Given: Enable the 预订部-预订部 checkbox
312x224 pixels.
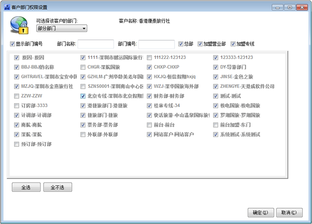Looking at the screenshot, I should (x=17, y=144).
